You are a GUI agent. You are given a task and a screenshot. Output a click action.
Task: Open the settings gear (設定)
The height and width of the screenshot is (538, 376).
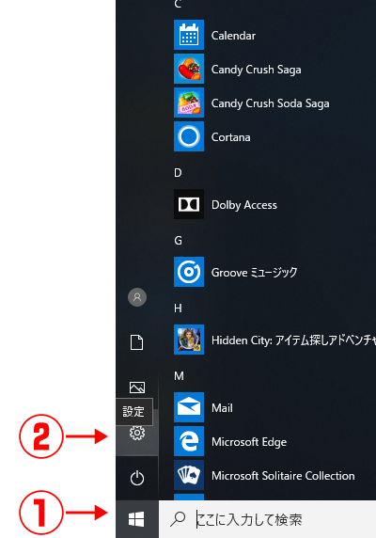(137, 433)
